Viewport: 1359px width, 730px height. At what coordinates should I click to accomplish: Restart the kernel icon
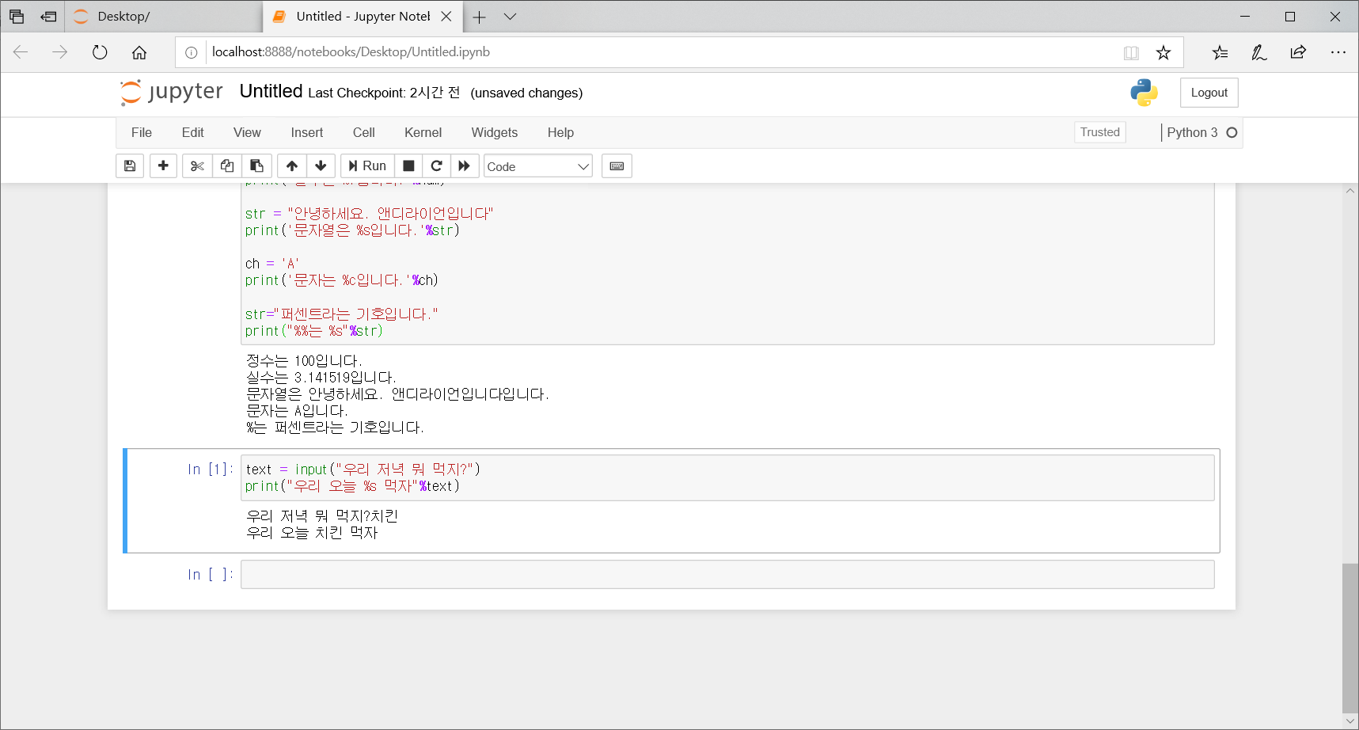(x=436, y=165)
